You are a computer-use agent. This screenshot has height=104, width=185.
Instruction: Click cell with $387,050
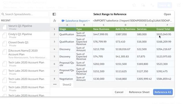(125, 34)
